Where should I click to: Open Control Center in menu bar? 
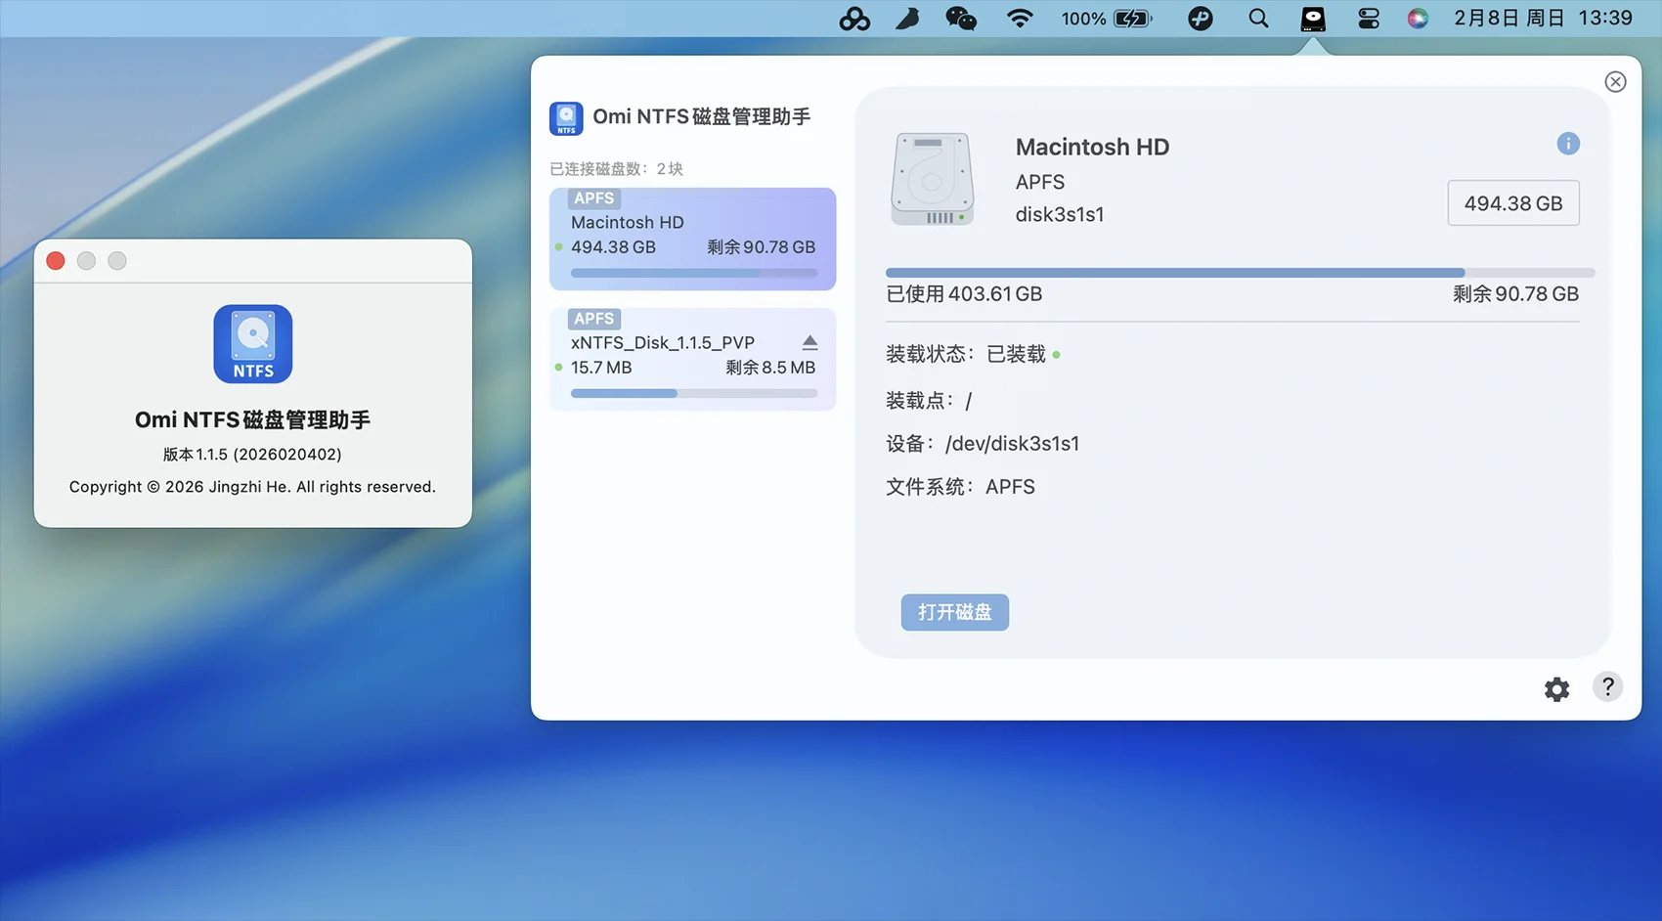(1368, 19)
